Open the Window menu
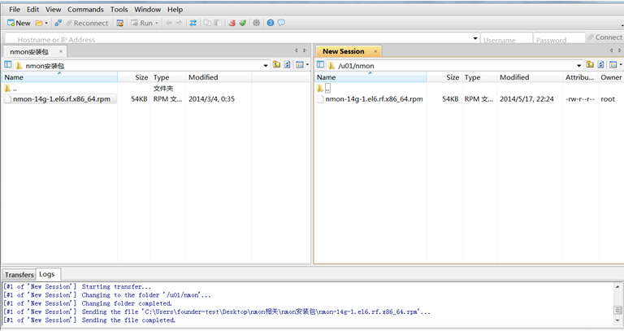The image size is (624, 331). click(x=148, y=10)
